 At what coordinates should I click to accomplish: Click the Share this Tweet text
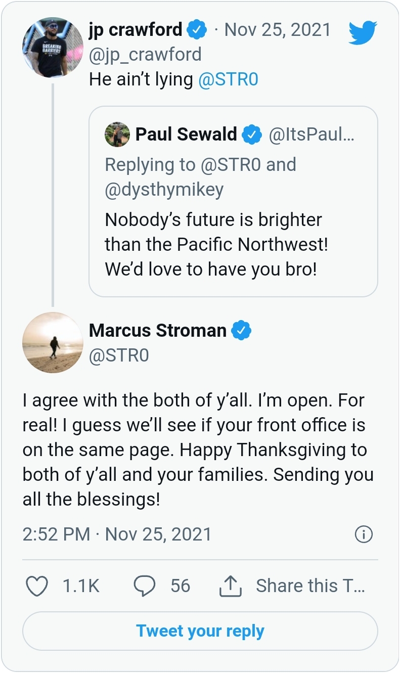point(310,586)
